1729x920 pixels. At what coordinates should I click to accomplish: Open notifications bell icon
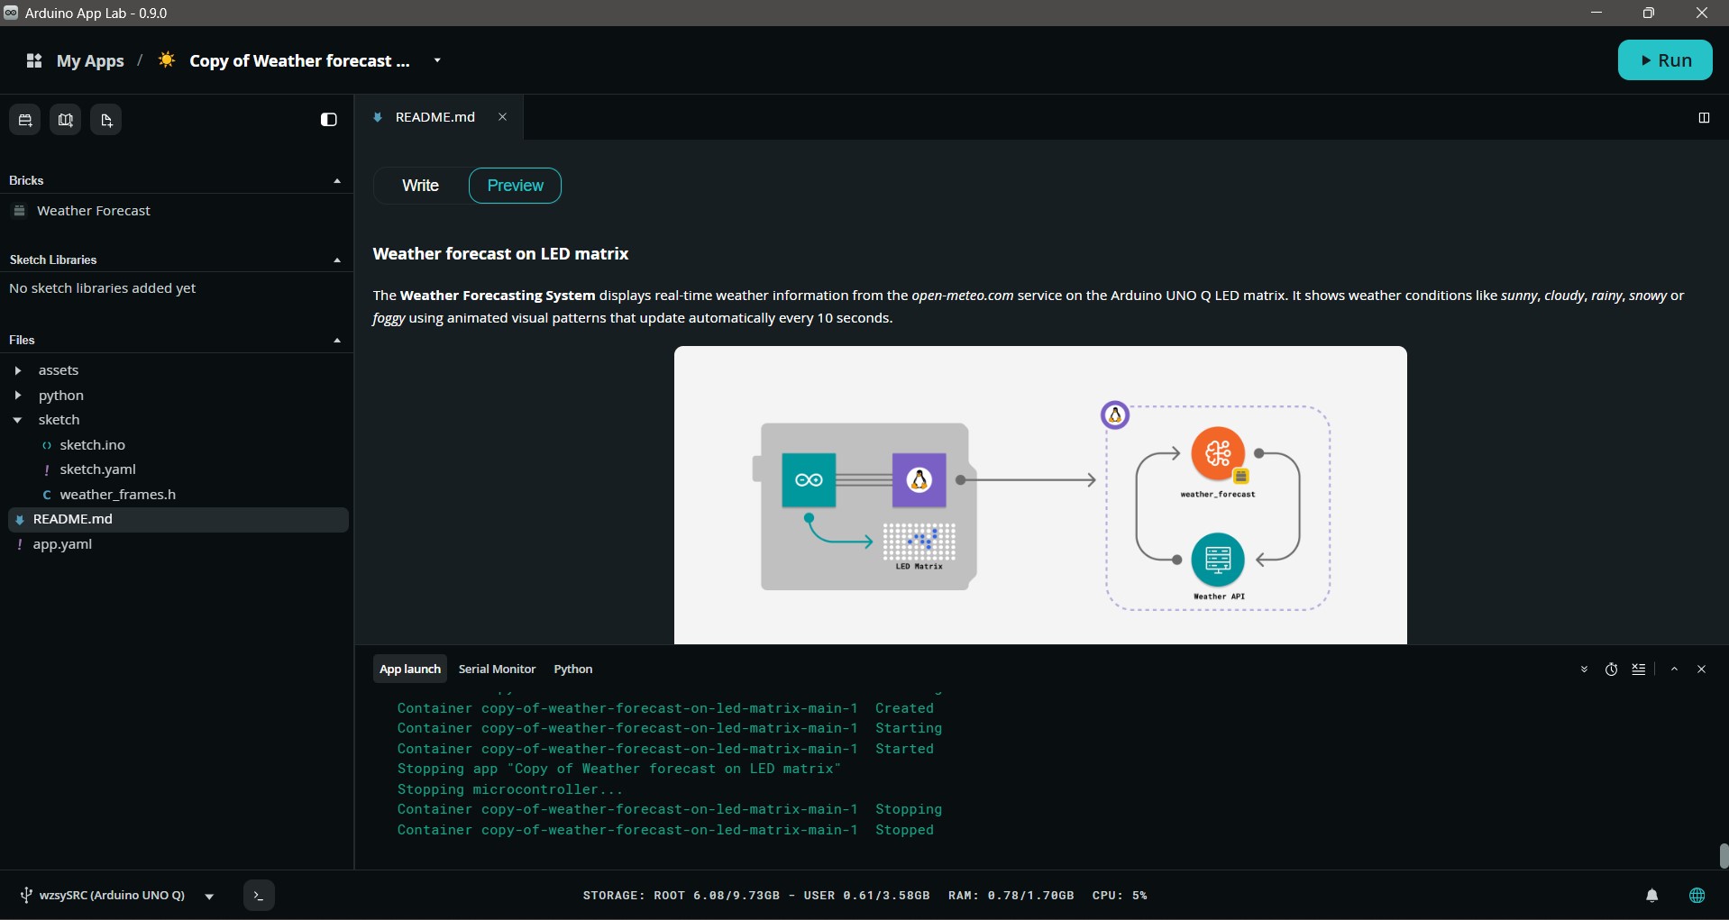[x=1652, y=896]
